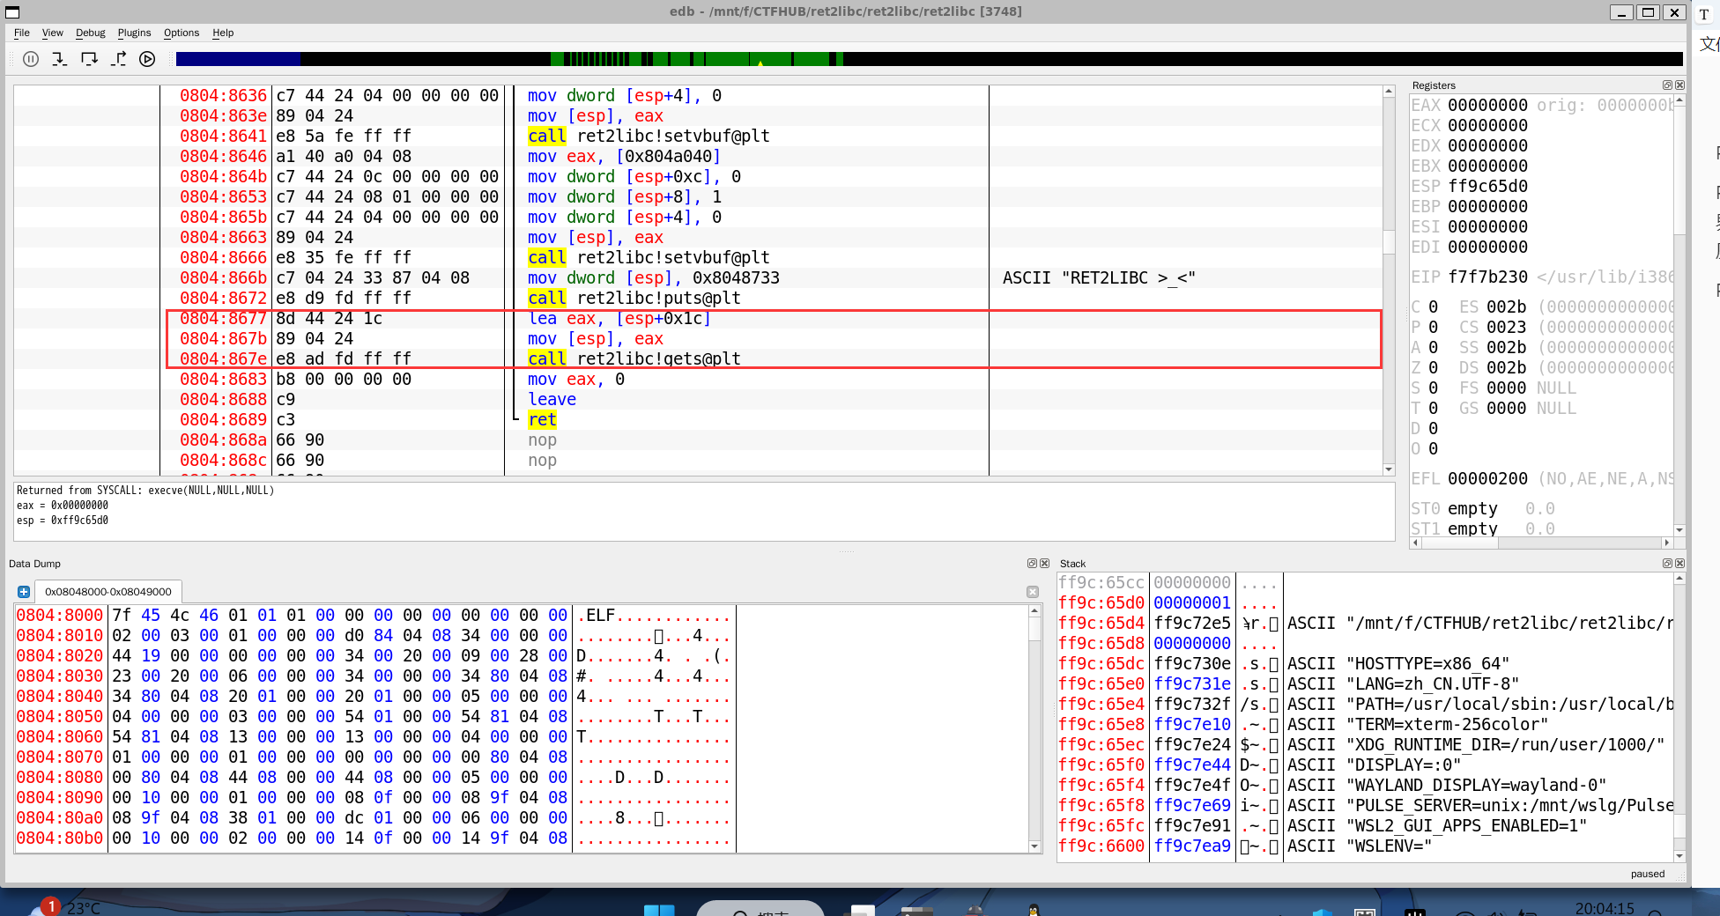Screen dimensions: 1720x916
Task: Select the call ret2libc!gets@plt instruction
Action: (x=634, y=358)
